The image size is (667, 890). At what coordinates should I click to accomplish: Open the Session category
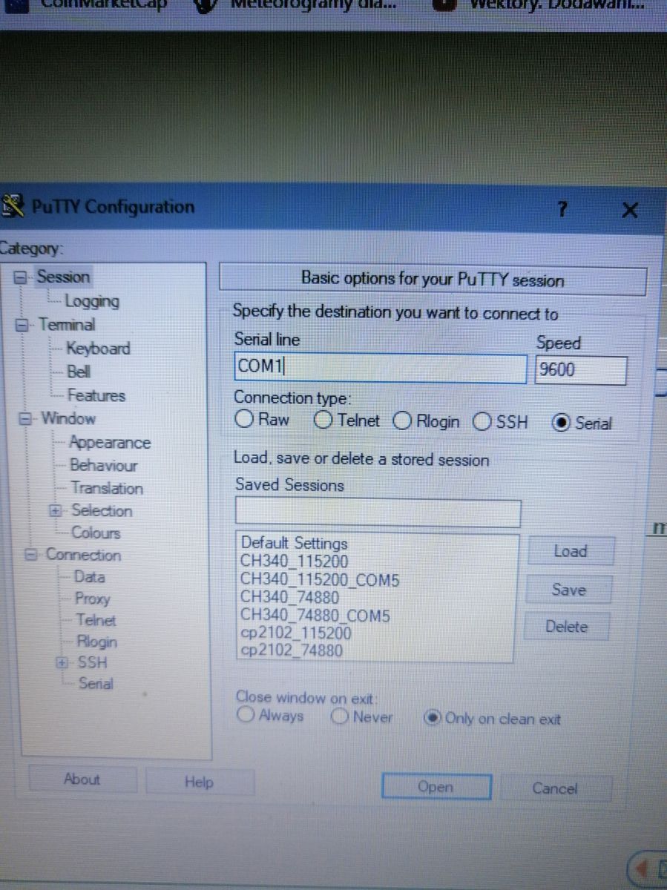point(63,277)
